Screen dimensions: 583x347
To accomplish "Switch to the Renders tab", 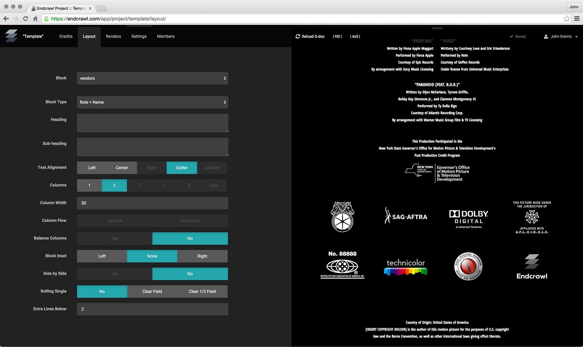I will pyautogui.click(x=113, y=36).
